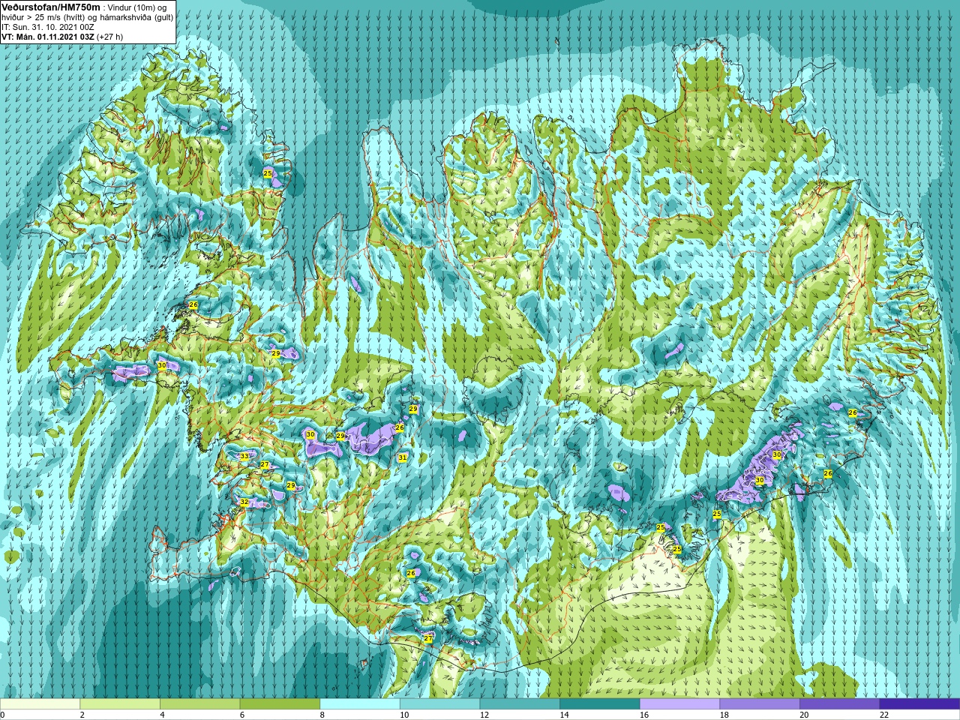Select the 18–20 m/s purple legend swatch
960x720 pixels.
click(x=760, y=704)
